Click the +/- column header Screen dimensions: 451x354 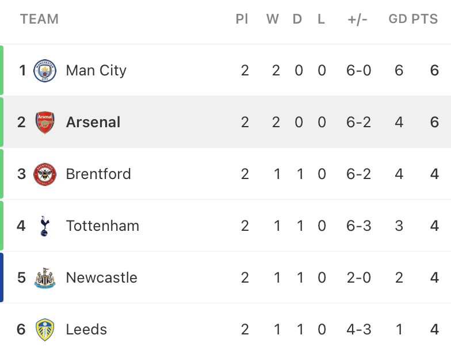[358, 20]
